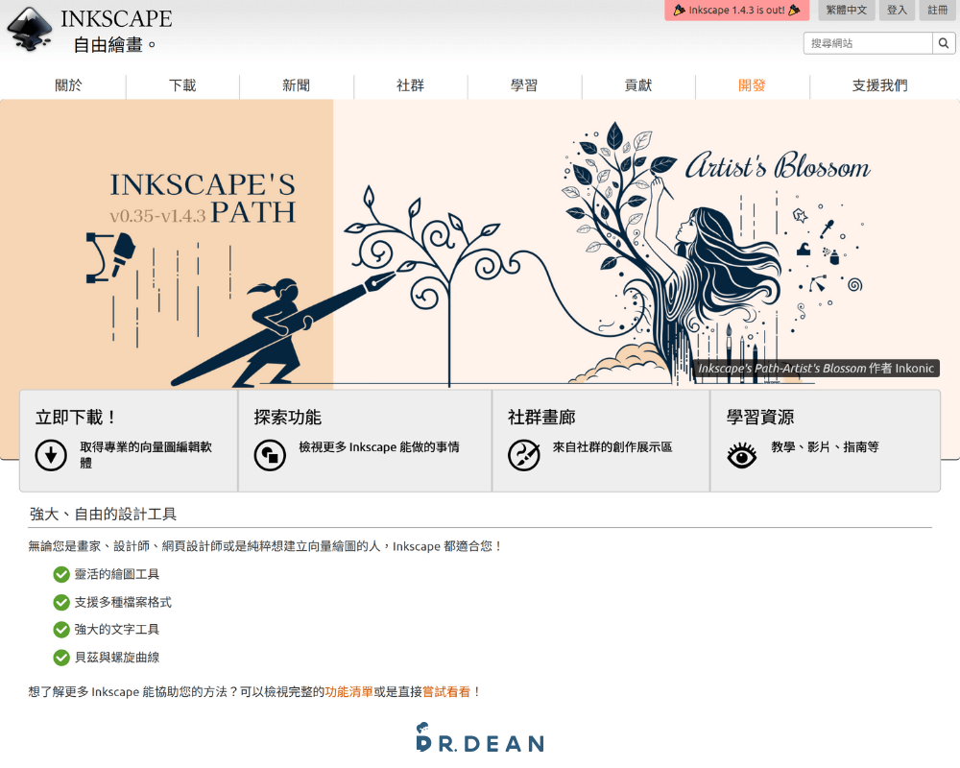Click the 立即下載！ card heading
960x768 pixels.
(x=77, y=417)
